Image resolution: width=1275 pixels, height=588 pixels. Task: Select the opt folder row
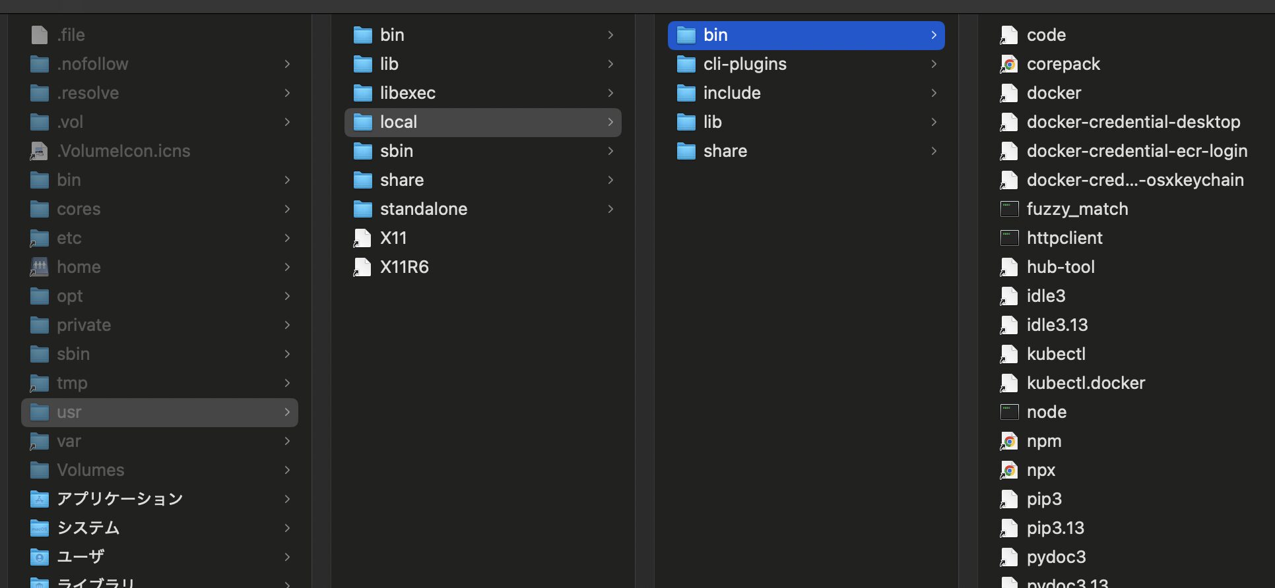(x=160, y=296)
